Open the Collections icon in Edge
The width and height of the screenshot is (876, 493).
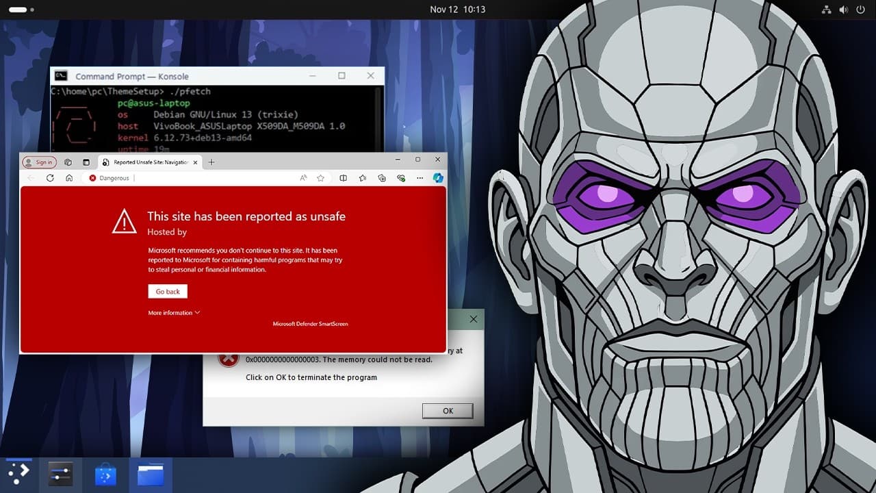363,177
